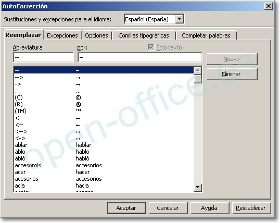
Task: Click the Restablecer button
Action: (251, 208)
